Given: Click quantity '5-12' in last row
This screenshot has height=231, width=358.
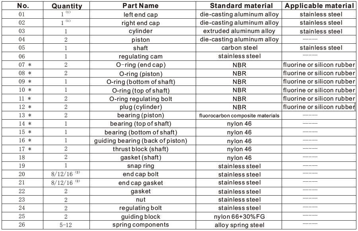Looking at the screenshot, I should (x=66, y=225).
